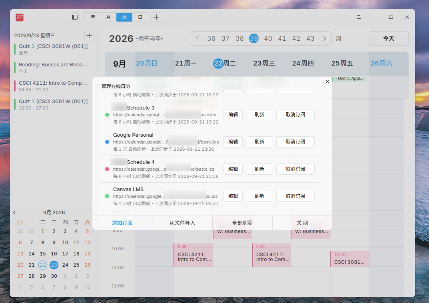Open Unit 1: Appl... all-day event
Viewport: 429px width, 303px height.
pyautogui.click(x=350, y=79)
